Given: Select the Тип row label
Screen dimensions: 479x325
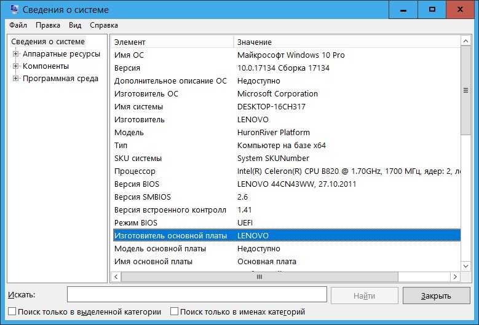Looking at the screenshot, I should click(121, 146).
